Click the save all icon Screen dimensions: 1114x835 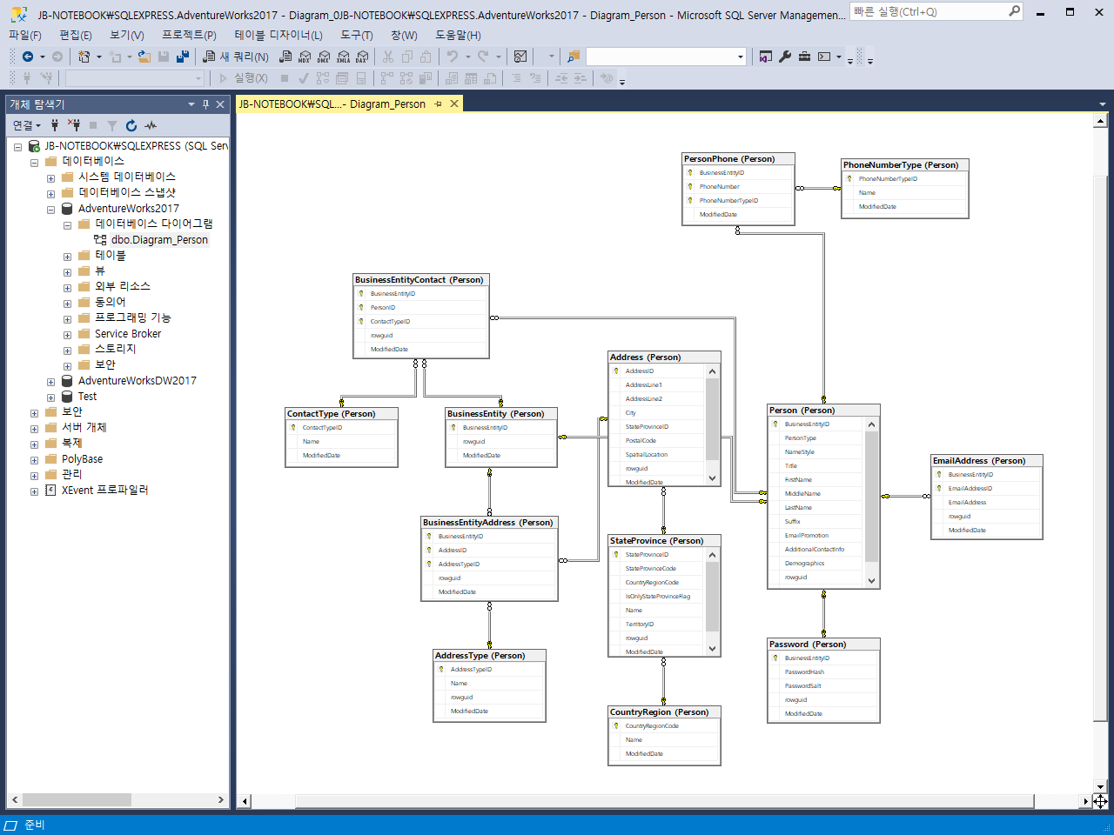click(183, 57)
